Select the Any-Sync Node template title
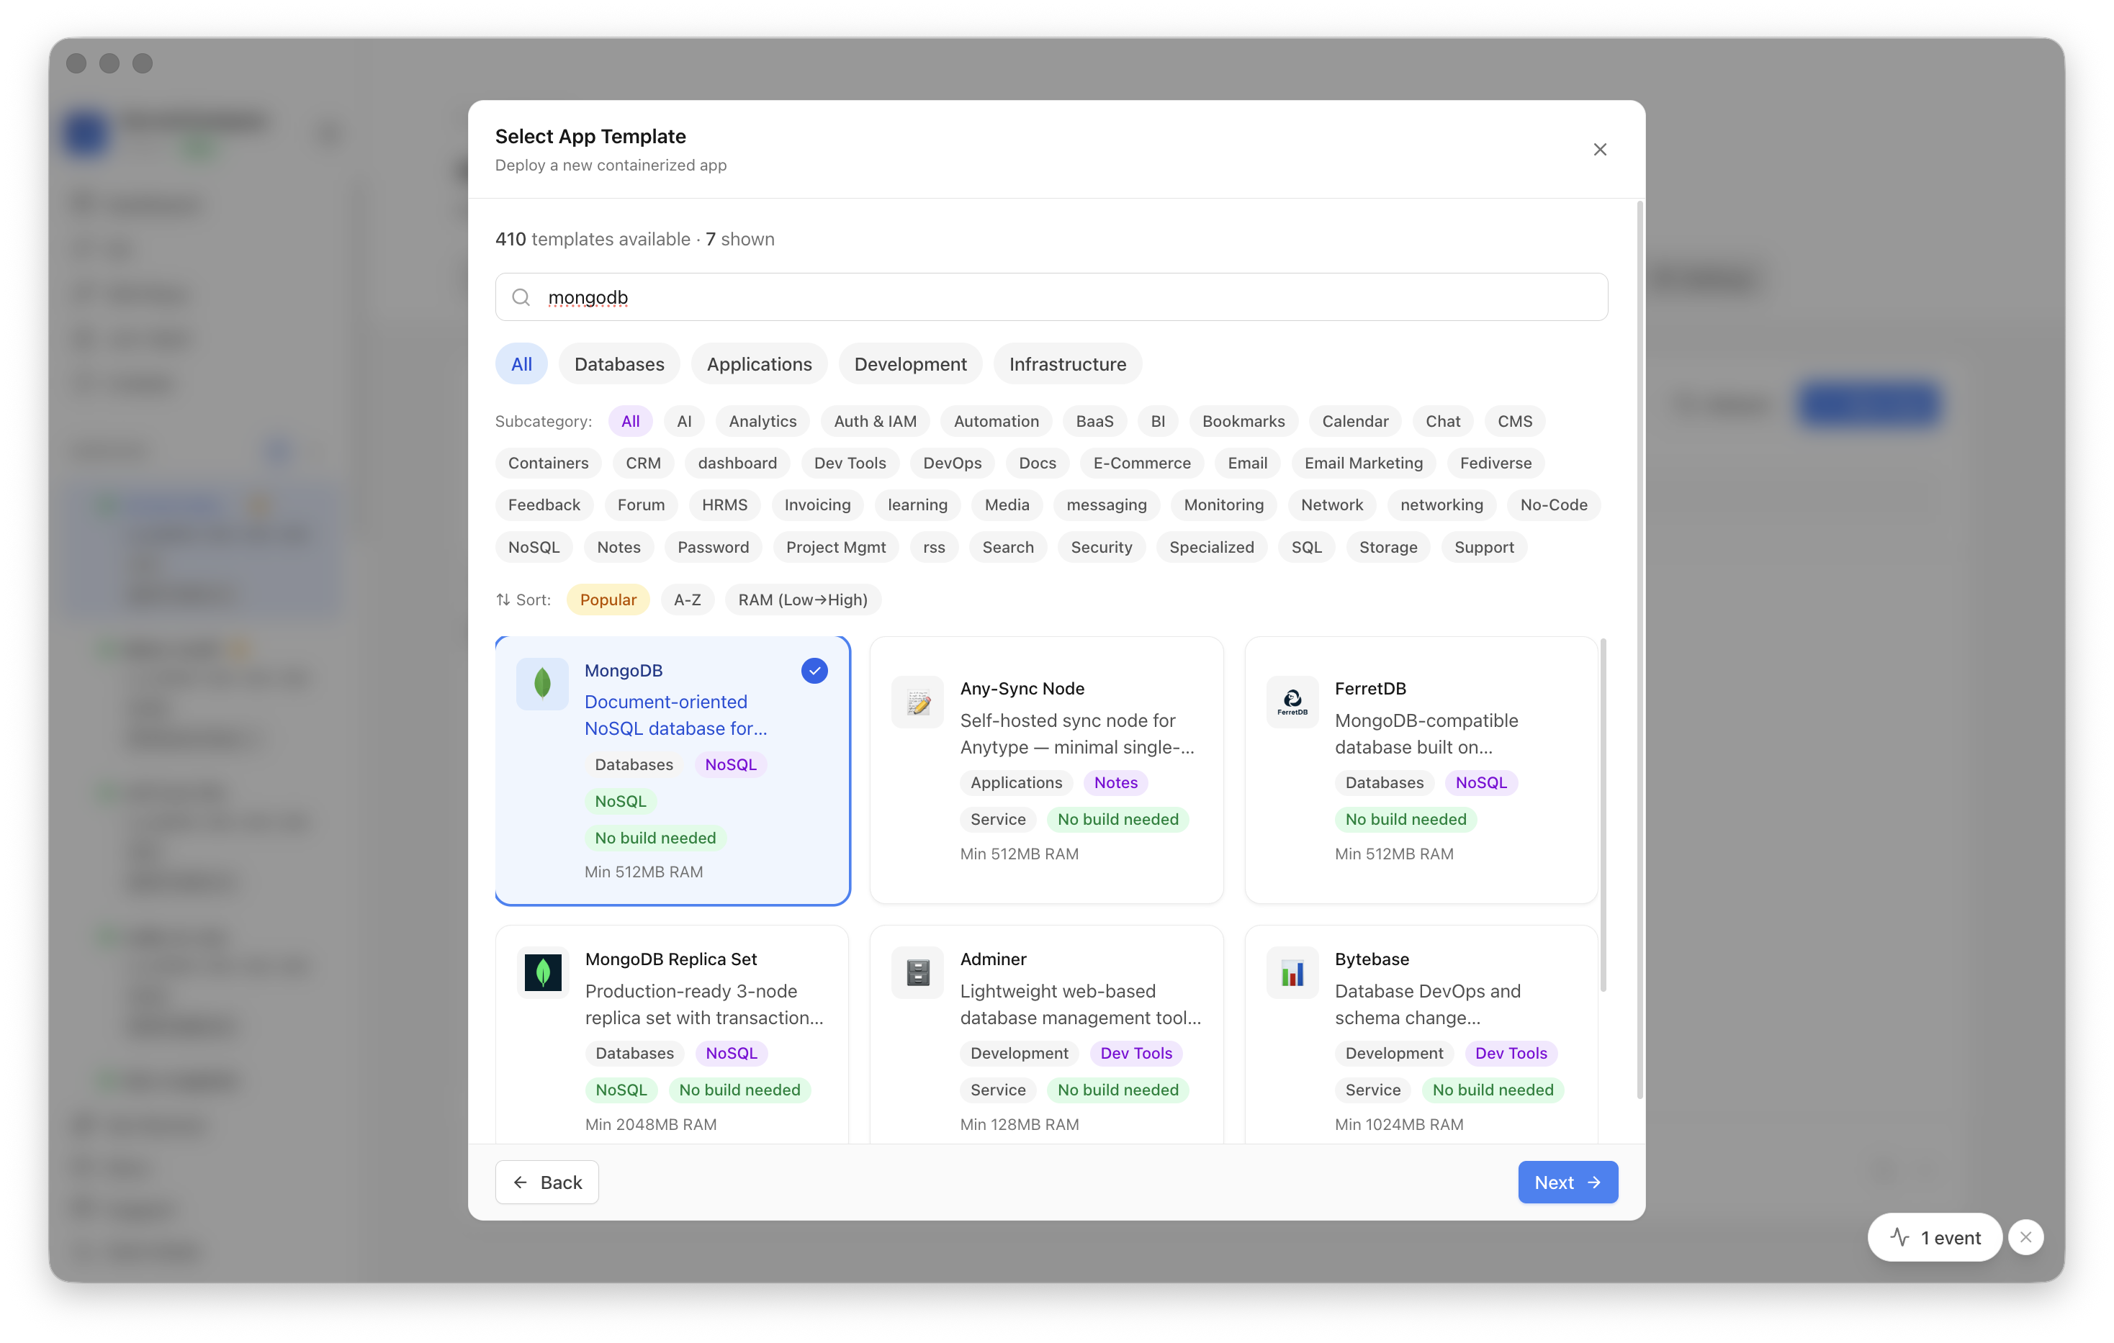 (1022, 688)
